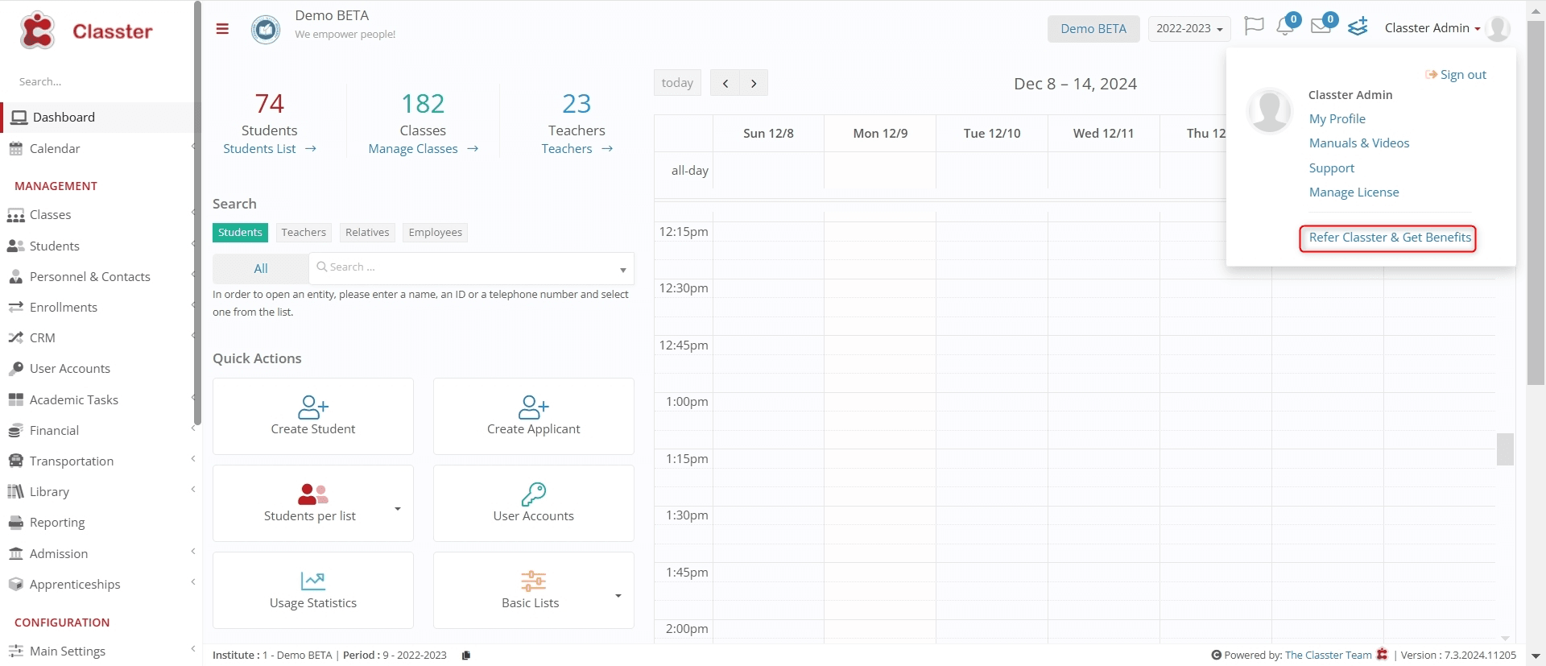The image size is (1546, 666).
Task: Open My Profile
Action: pos(1337,119)
